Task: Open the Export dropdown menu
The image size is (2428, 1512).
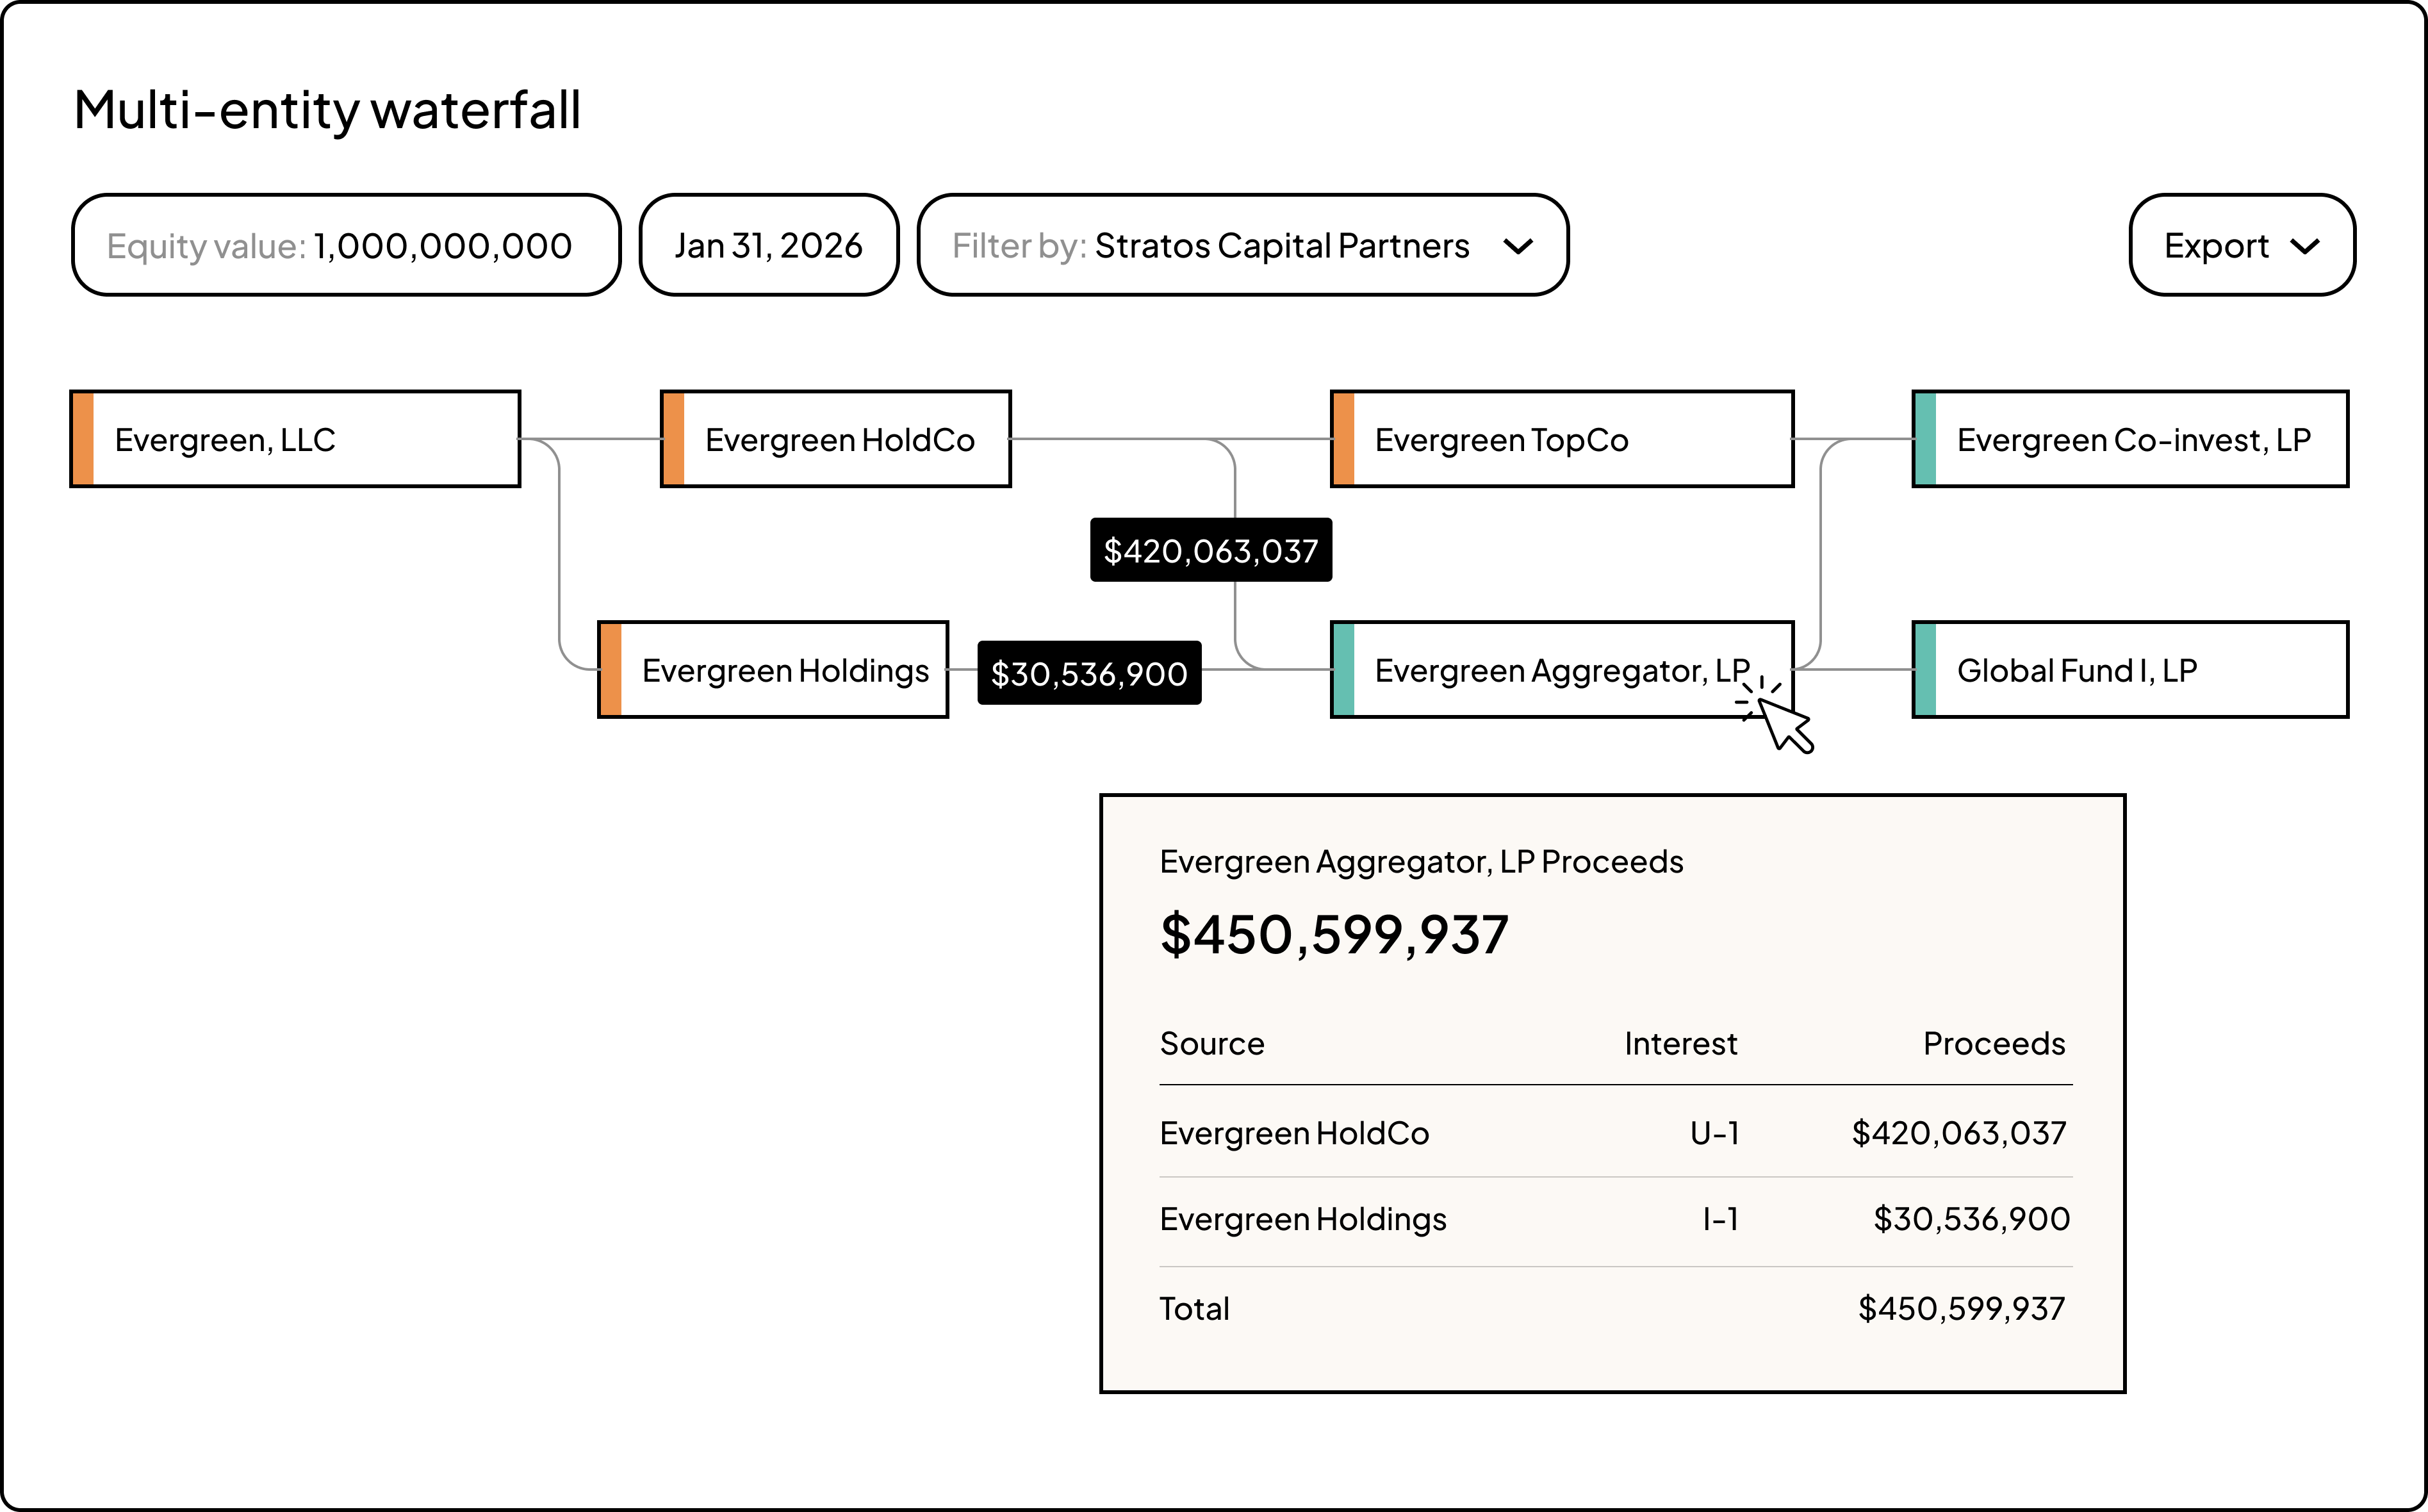Action: point(2241,245)
